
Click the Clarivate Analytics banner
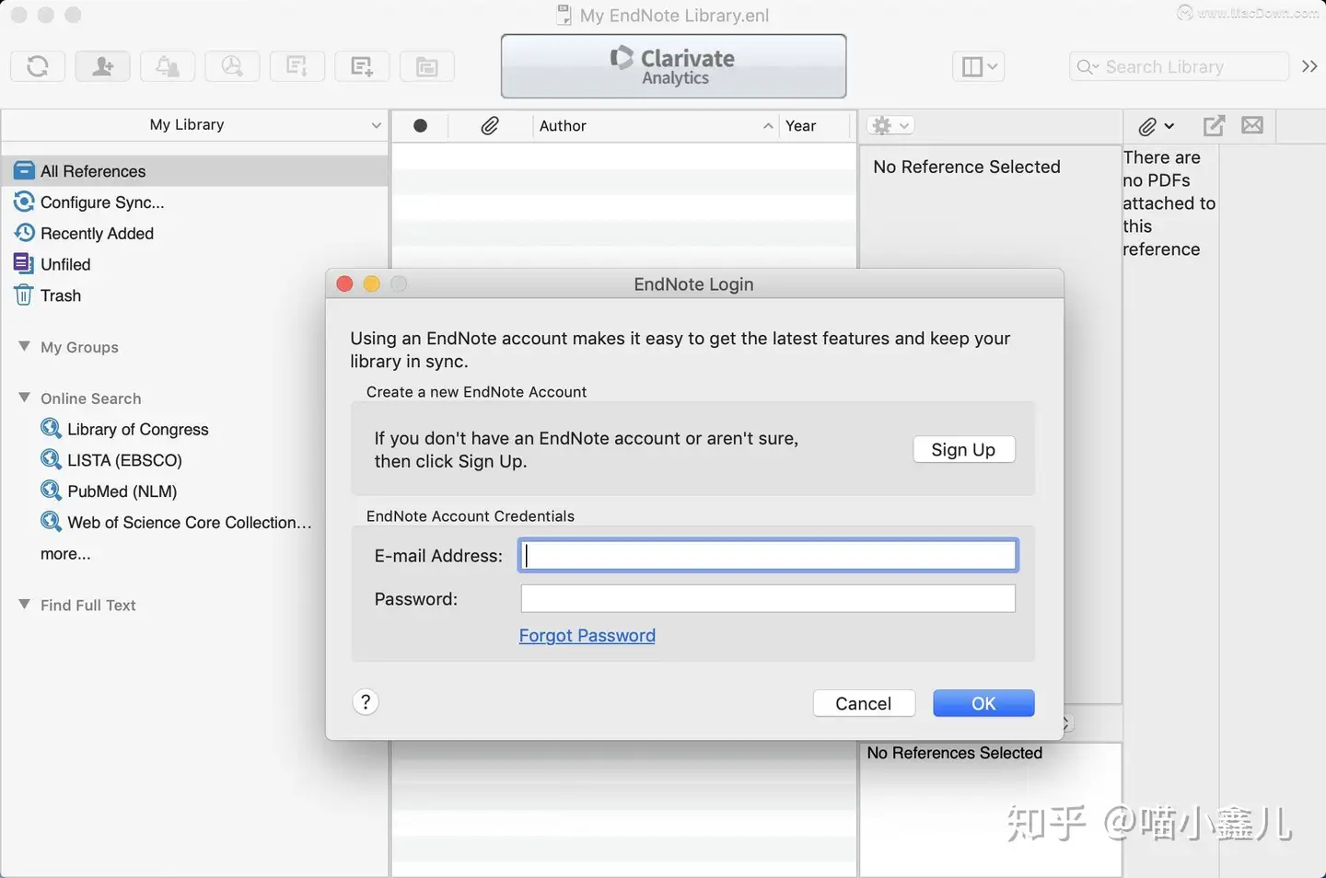tap(673, 66)
